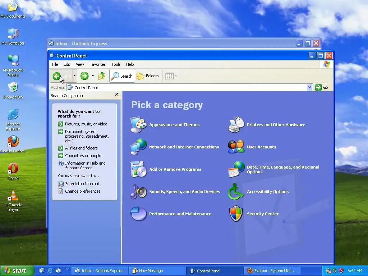
Task: Click the Go button beside address bar
Action: click(x=322, y=87)
